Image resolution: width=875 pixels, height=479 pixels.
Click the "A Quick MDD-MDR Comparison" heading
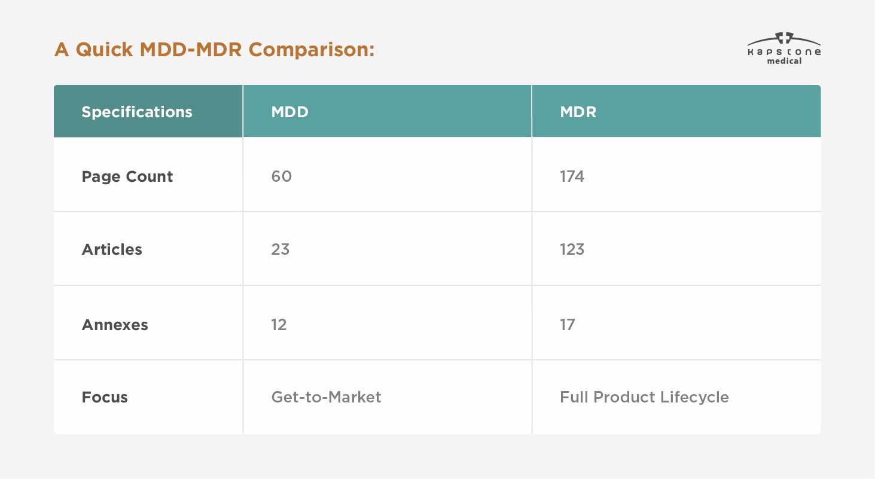[214, 49]
